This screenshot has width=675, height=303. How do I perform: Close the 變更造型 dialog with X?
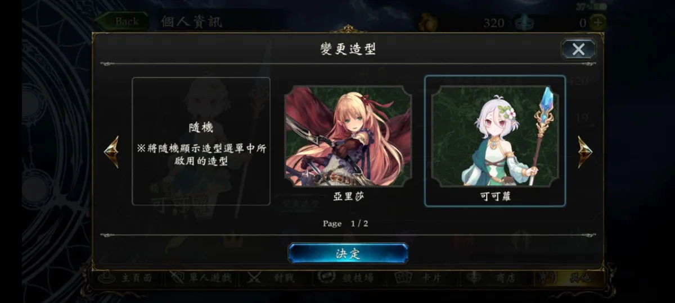(x=578, y=49)
